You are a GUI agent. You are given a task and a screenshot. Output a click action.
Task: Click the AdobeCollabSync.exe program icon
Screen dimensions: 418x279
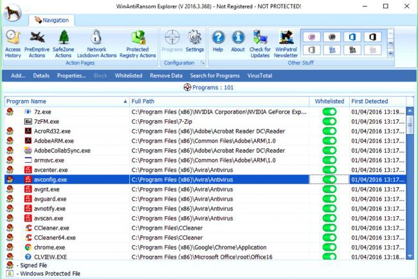pos(28,151)
